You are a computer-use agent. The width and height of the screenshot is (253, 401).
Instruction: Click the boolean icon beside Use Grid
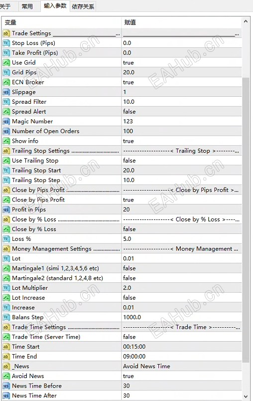(x=6, y=63)
